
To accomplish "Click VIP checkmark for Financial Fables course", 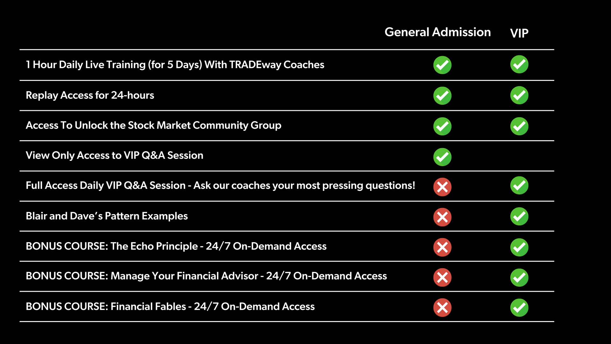I will pos(519,307).
